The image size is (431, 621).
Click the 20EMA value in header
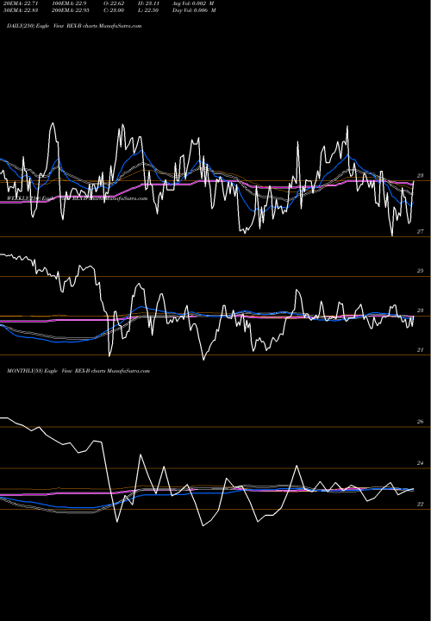21,3
